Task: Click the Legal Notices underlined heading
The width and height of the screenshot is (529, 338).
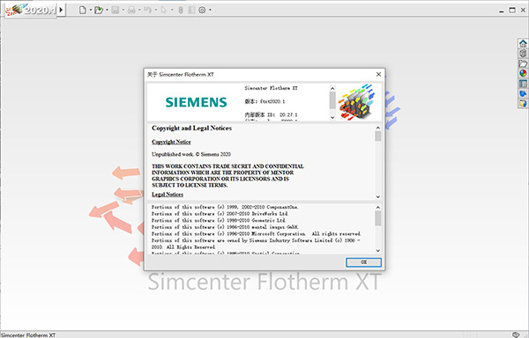Action: click(x=168, y=195)
